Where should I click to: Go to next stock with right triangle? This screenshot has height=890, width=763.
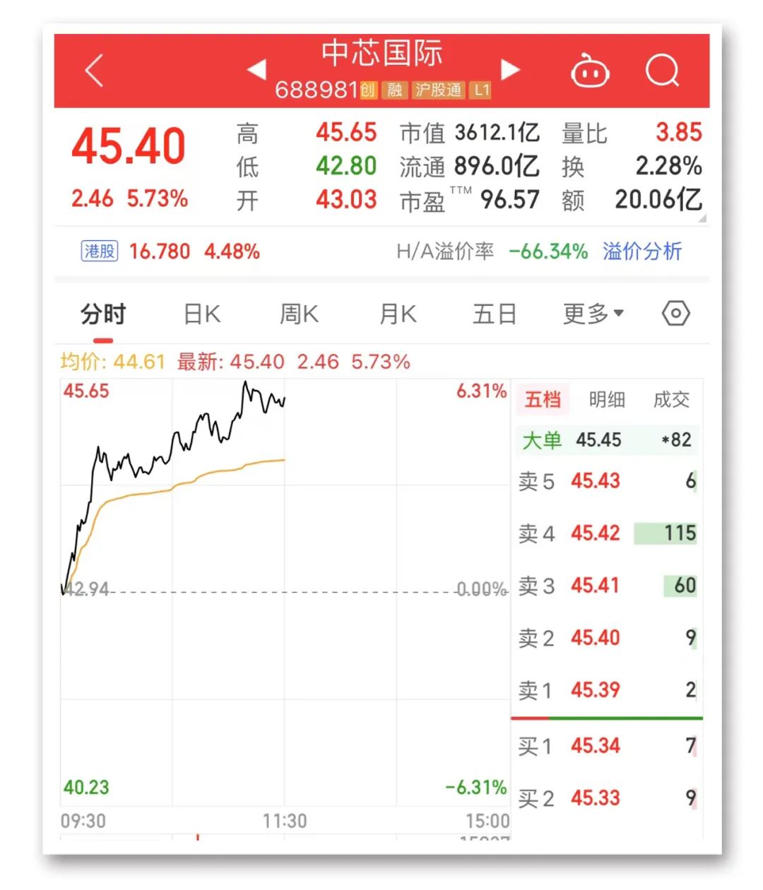[510, 69]
